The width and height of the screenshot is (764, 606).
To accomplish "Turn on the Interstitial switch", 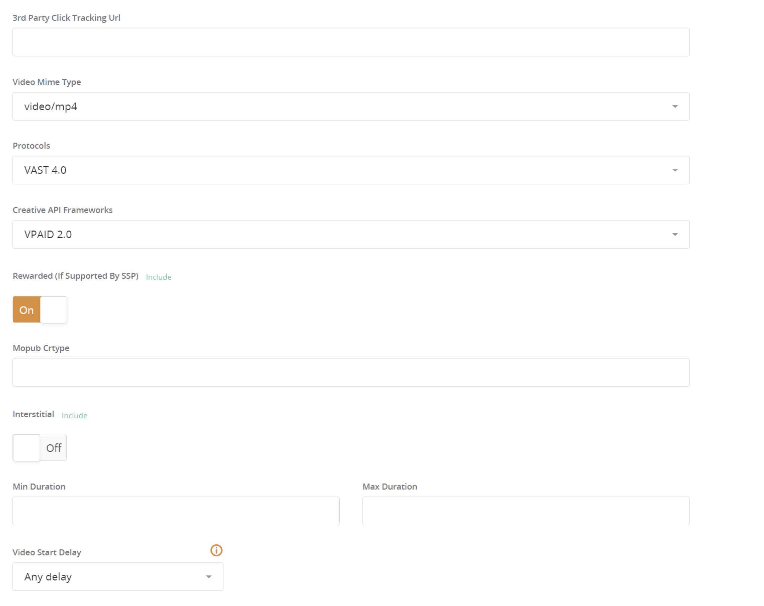I will click(26, 448).
